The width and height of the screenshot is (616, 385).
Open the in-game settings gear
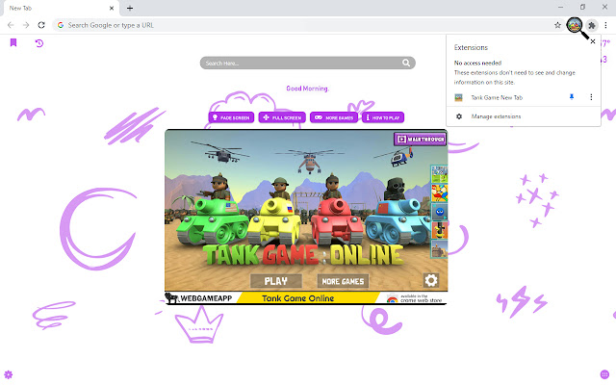tap(431, 280)
